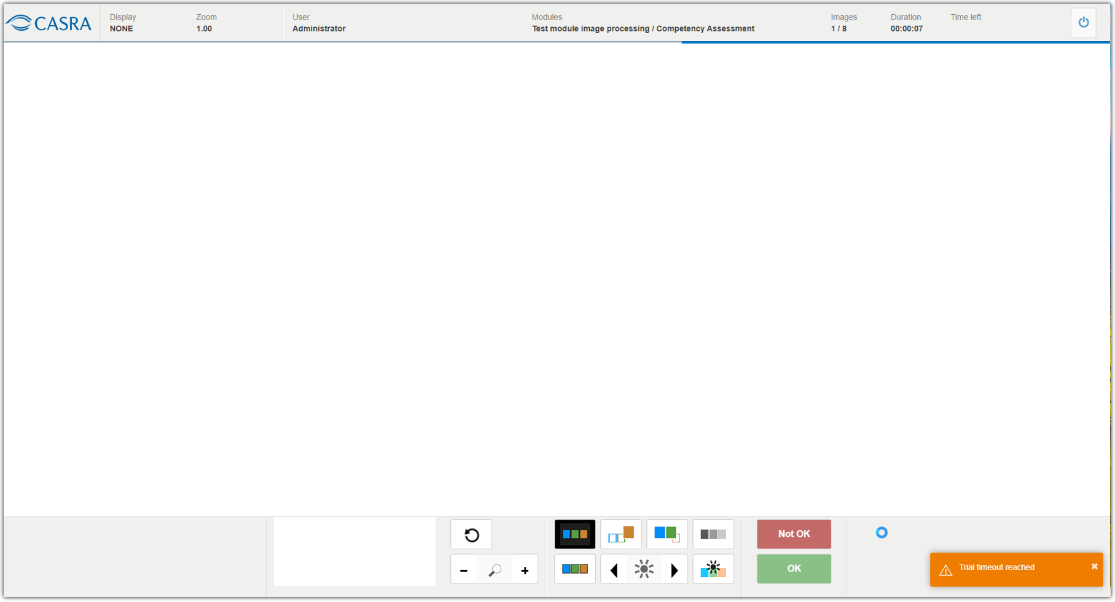Click the magnifying glass zoom icon
Image resolution: width=1115 pixels, height=602 pixels.
pyautogui.click(x=495, y=571)
